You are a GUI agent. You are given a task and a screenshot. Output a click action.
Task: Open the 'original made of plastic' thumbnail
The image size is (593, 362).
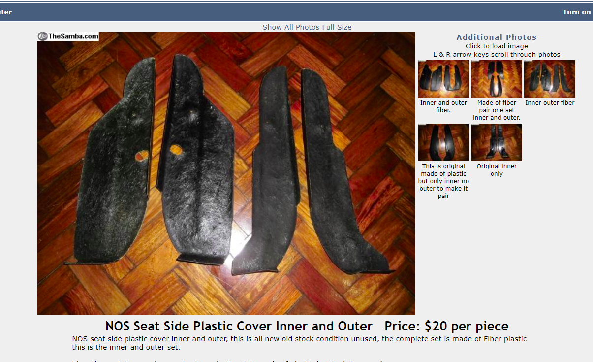tap(443, 142)
